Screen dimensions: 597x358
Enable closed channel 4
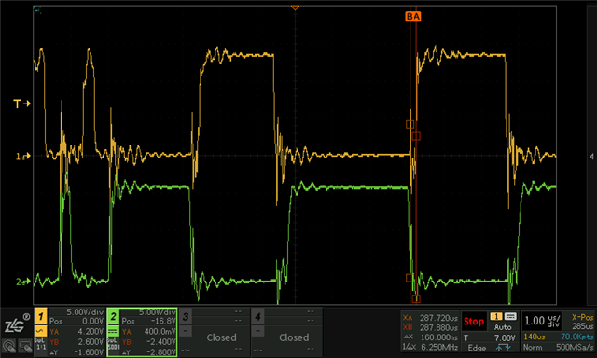(257, 316)
